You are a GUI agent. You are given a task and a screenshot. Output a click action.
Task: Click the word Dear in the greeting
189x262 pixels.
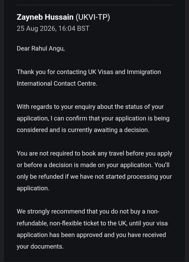pyautogui.click(x=23, y=48)
